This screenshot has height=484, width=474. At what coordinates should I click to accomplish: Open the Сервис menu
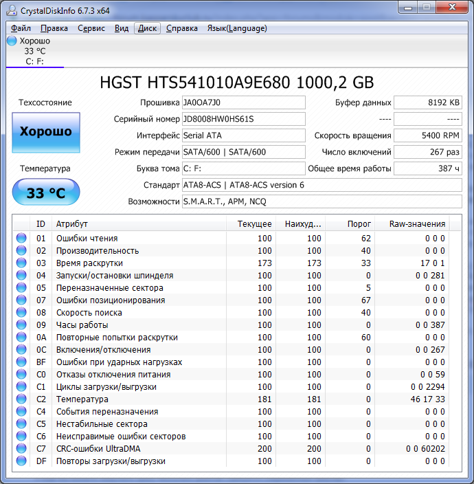coord(91,28)
